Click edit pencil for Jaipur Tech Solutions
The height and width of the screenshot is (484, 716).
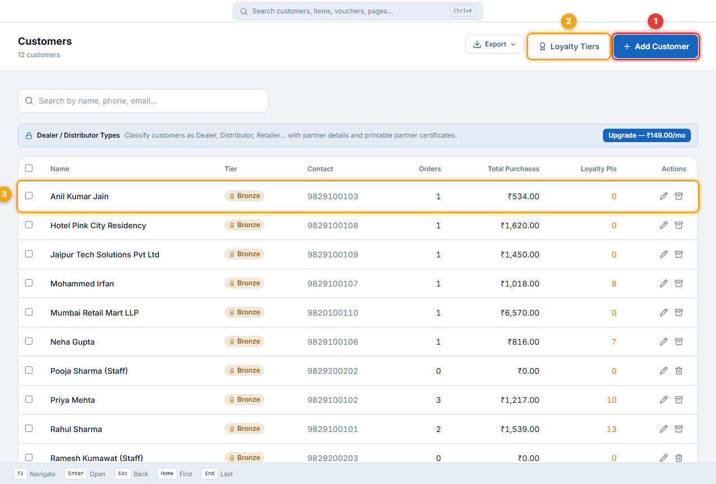(x=664, y=254)
